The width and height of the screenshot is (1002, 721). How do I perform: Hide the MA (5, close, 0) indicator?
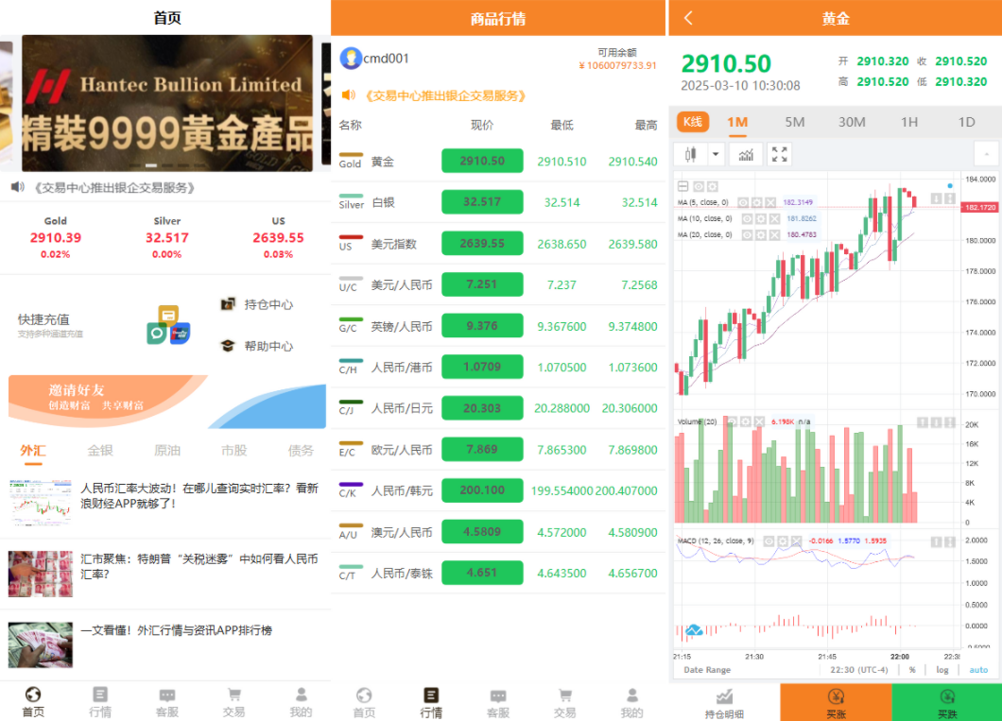(x=743, y=202)
